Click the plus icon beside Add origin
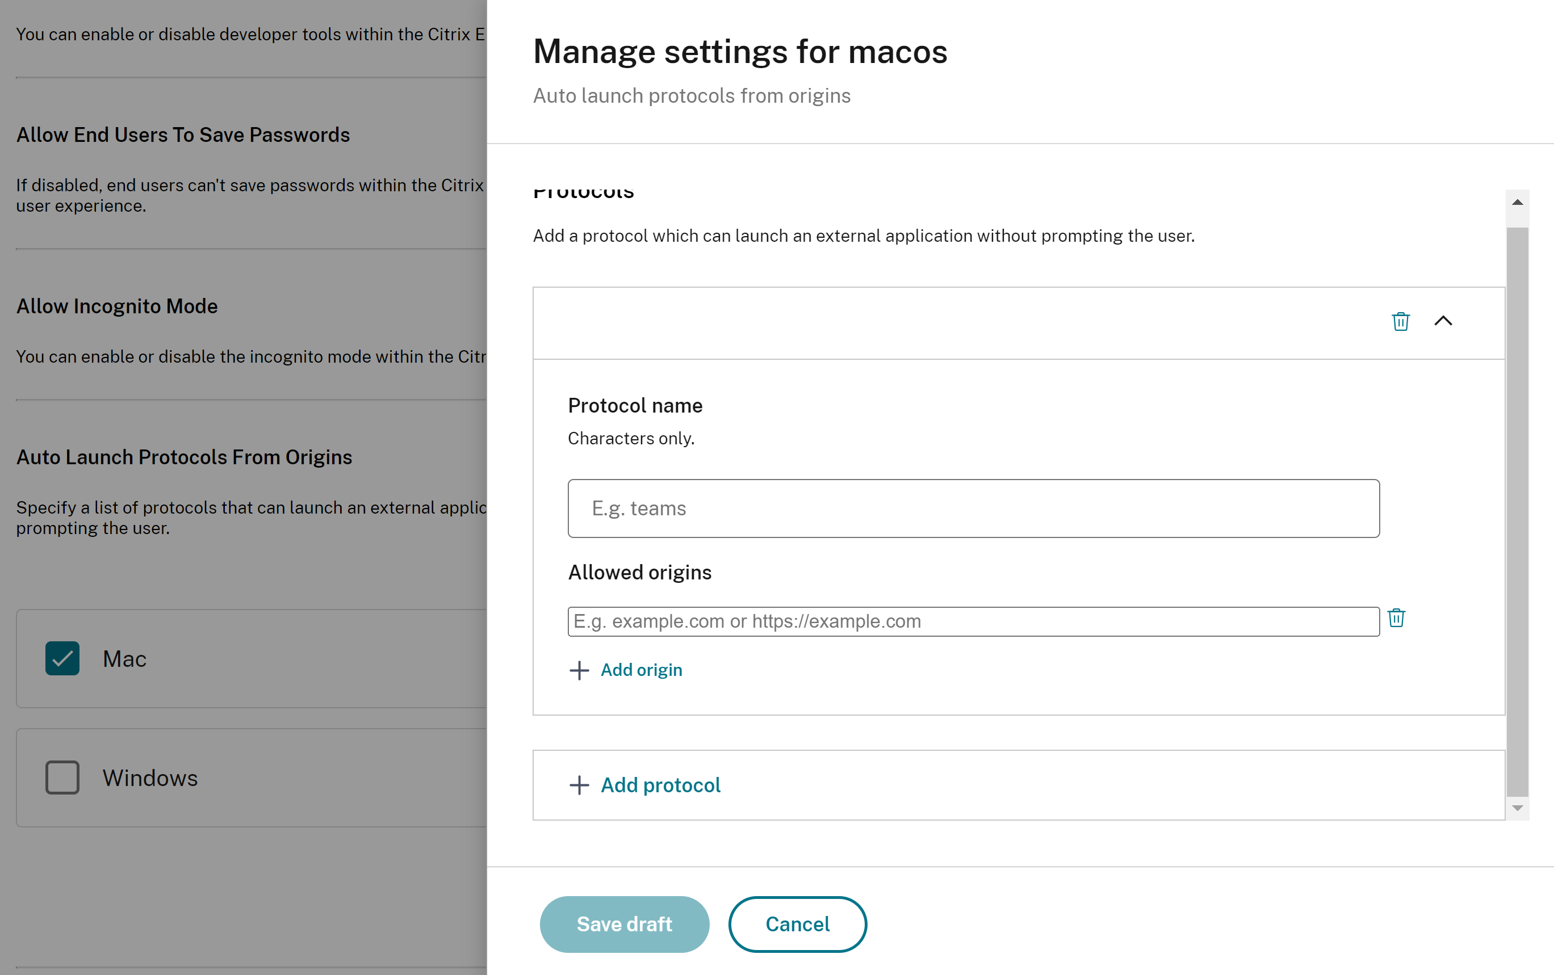 579,670
